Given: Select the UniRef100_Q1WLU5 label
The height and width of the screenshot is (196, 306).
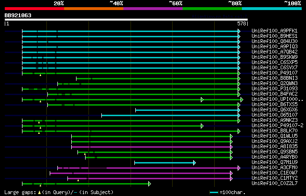Looking at the screenshot, I should pyautogui.click(x=274, y=136).
